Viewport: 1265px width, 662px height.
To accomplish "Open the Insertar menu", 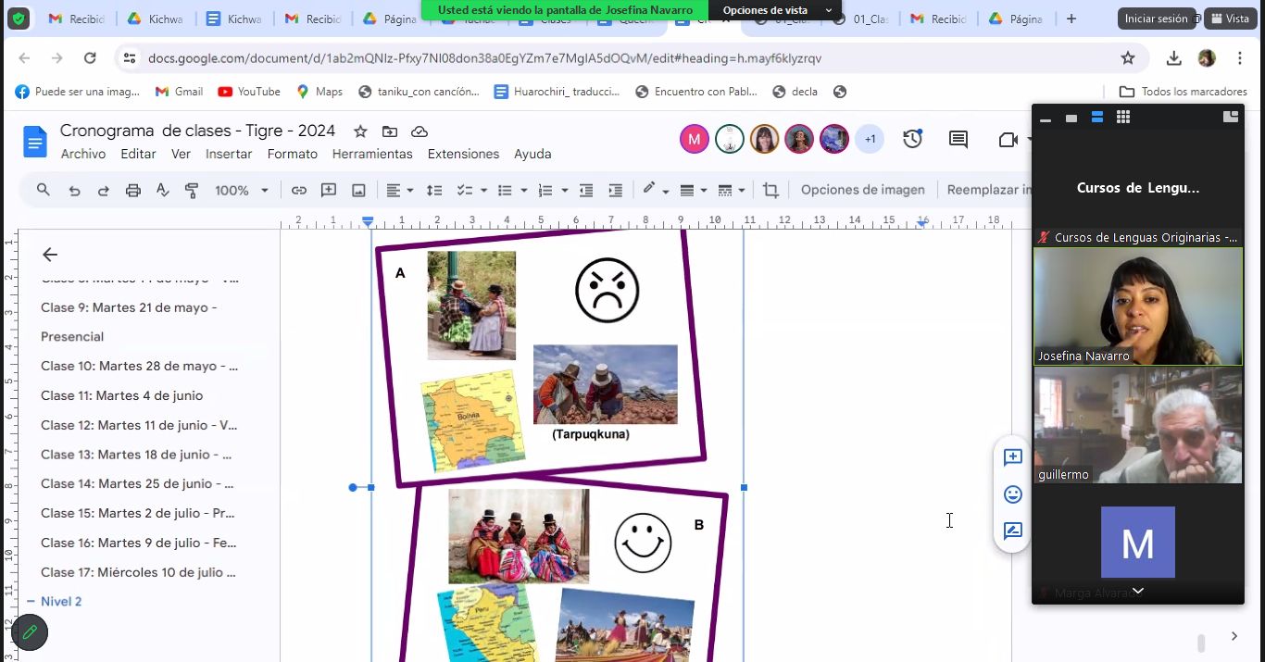I will click(229, 154).
